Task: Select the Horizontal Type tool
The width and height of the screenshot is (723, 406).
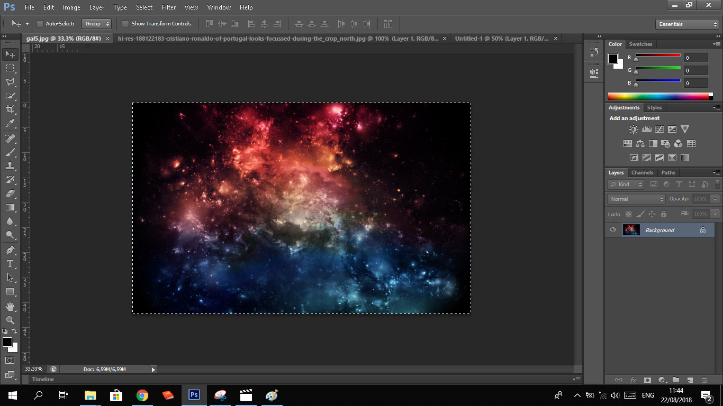Action: [x=10, y=263]
